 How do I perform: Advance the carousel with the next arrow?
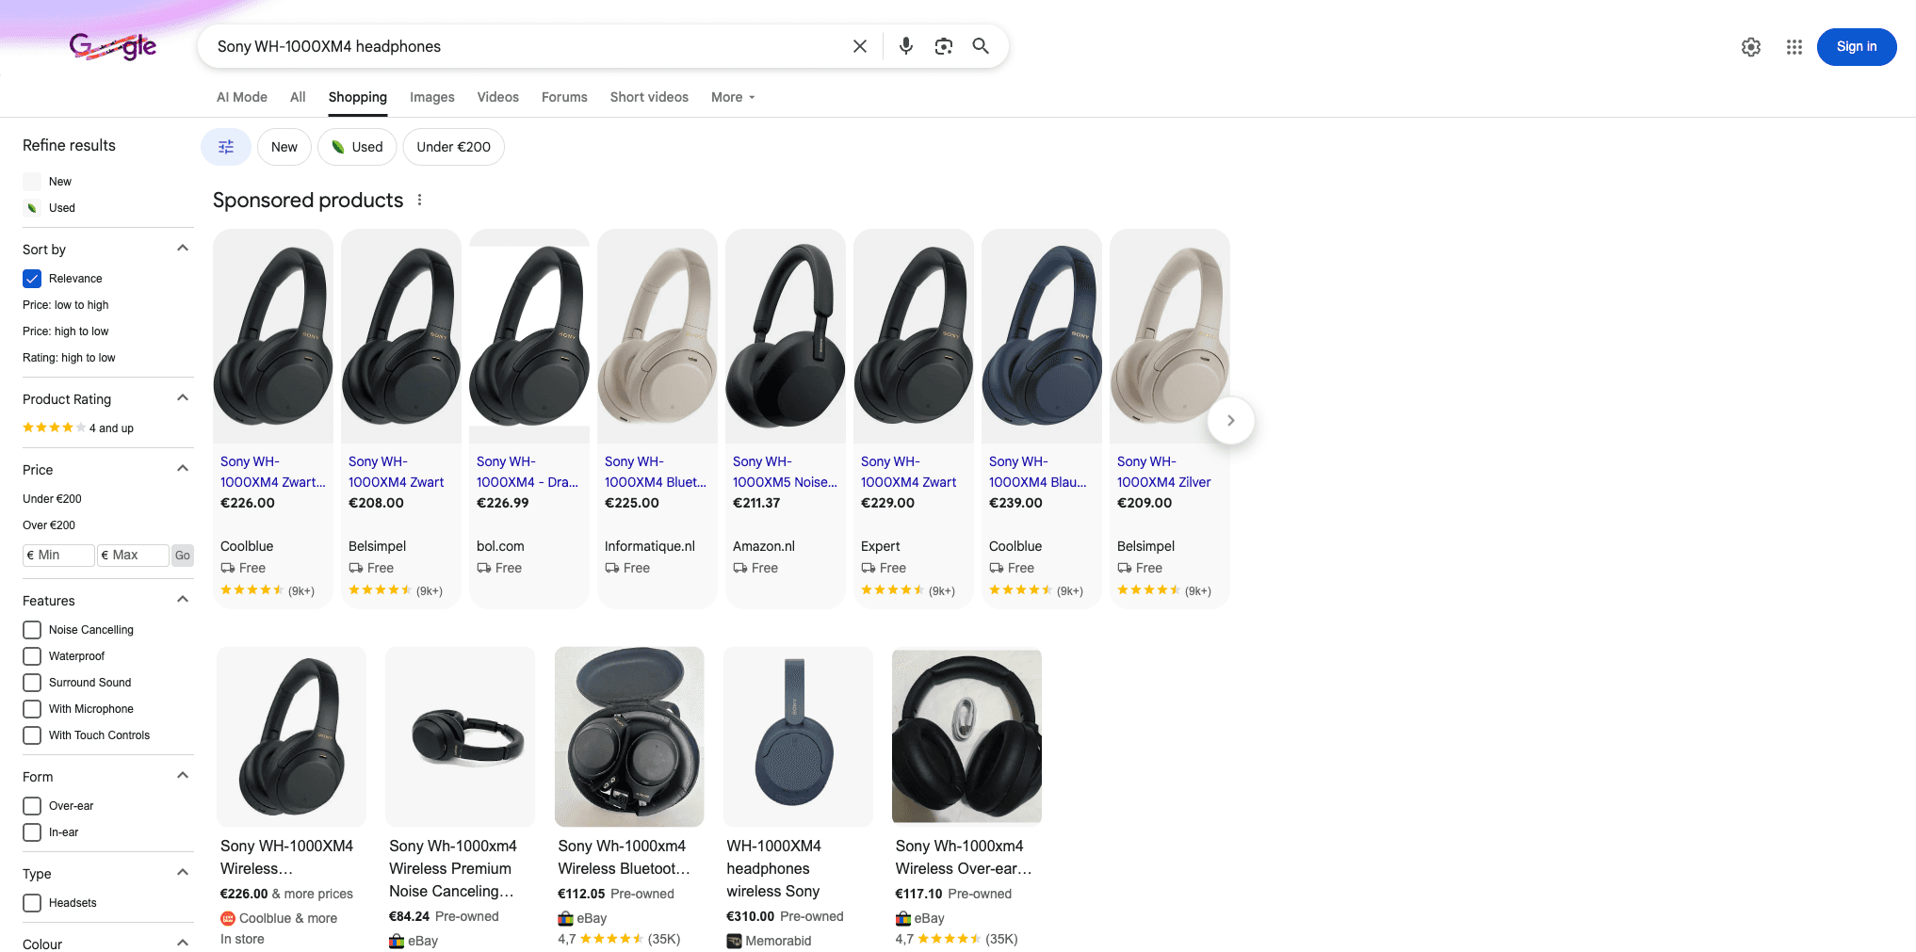(x=1231, y=421)
